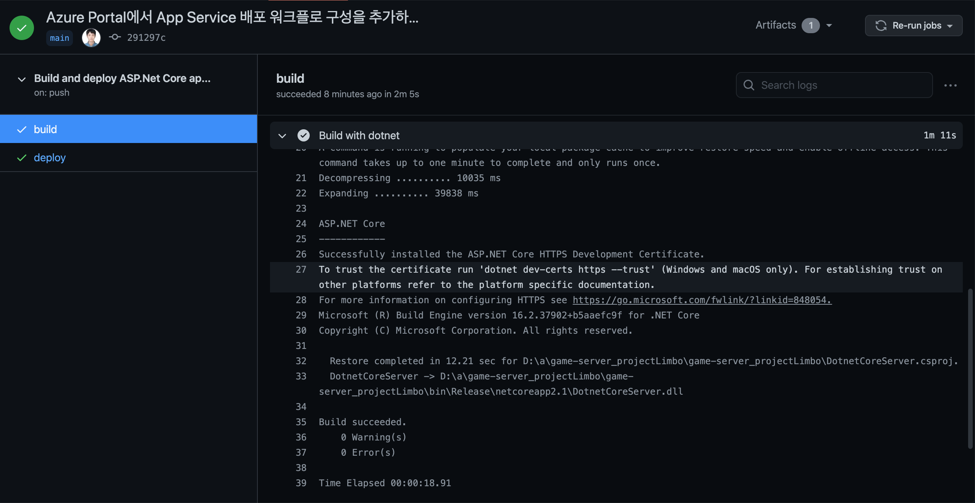Open the main branch label link

[x=60, y=38]
